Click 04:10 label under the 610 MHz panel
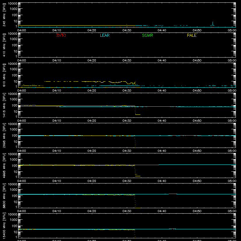Screen dimensions: 241x241 point(57,91)
